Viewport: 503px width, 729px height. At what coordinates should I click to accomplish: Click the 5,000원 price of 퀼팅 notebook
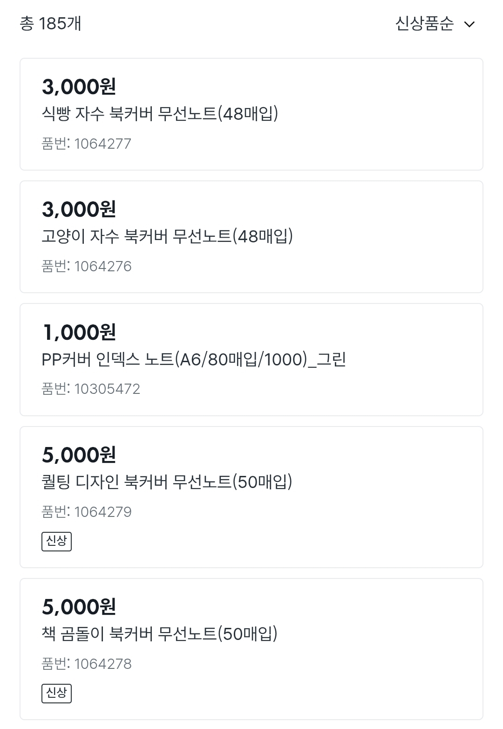coord(79,454)
